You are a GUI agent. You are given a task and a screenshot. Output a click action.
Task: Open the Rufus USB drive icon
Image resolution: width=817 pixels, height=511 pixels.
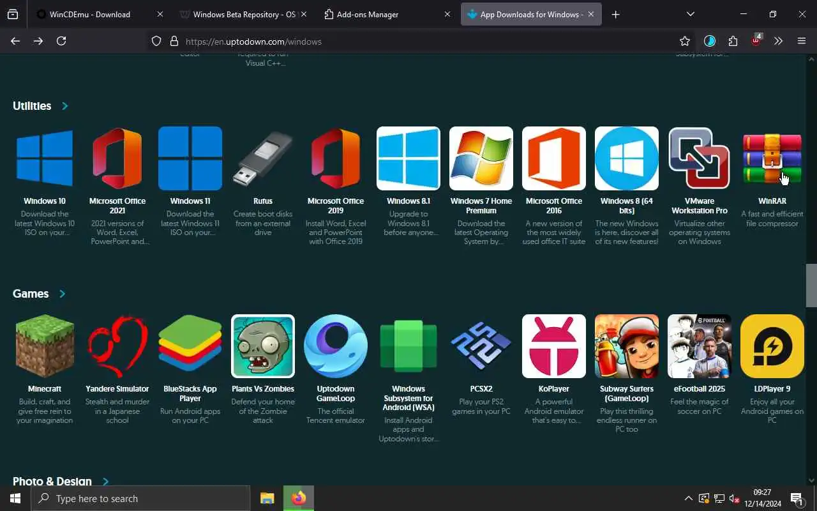263,158
